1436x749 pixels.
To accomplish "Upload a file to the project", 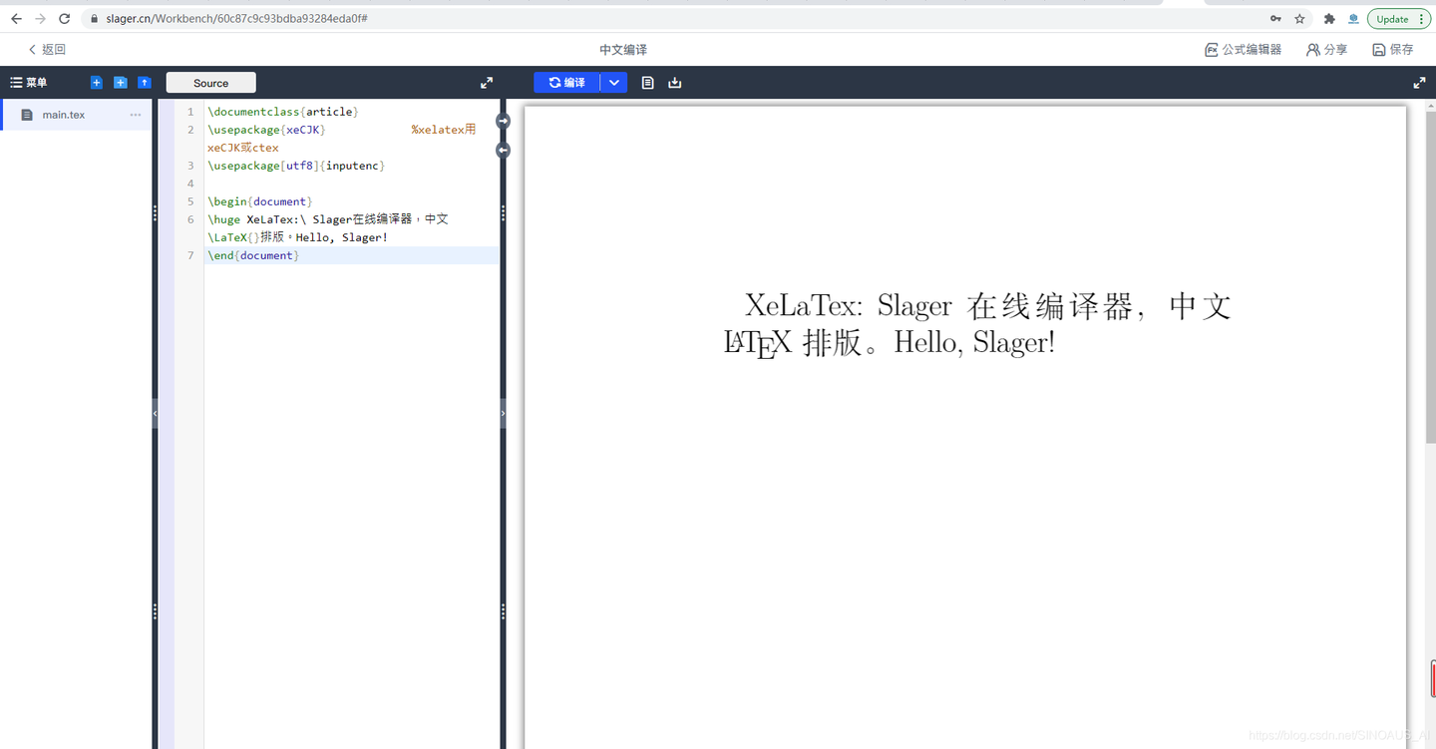I will (x=144, y=82).
